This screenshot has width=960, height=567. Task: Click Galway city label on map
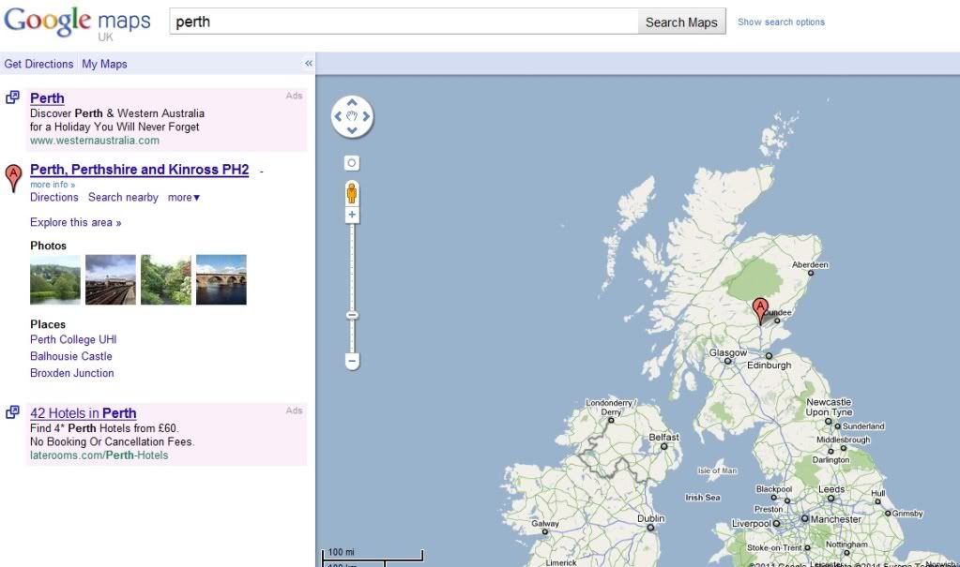545,524
